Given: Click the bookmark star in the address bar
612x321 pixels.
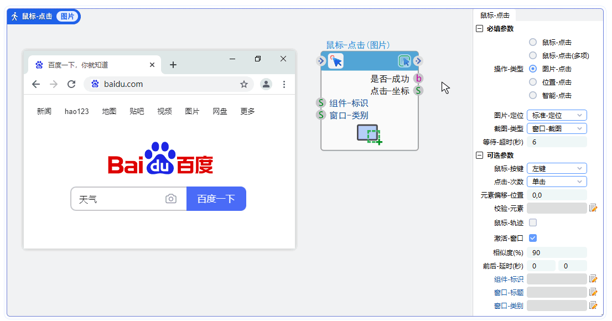Looking at the screenshot, I should point(243,84).
